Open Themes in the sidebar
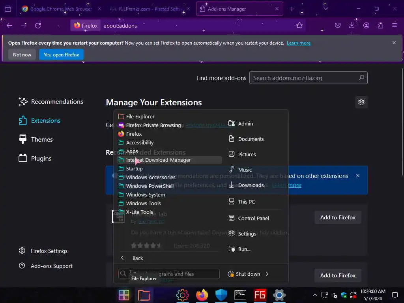Screen dimensions: 404x303 tap(36, 139)
